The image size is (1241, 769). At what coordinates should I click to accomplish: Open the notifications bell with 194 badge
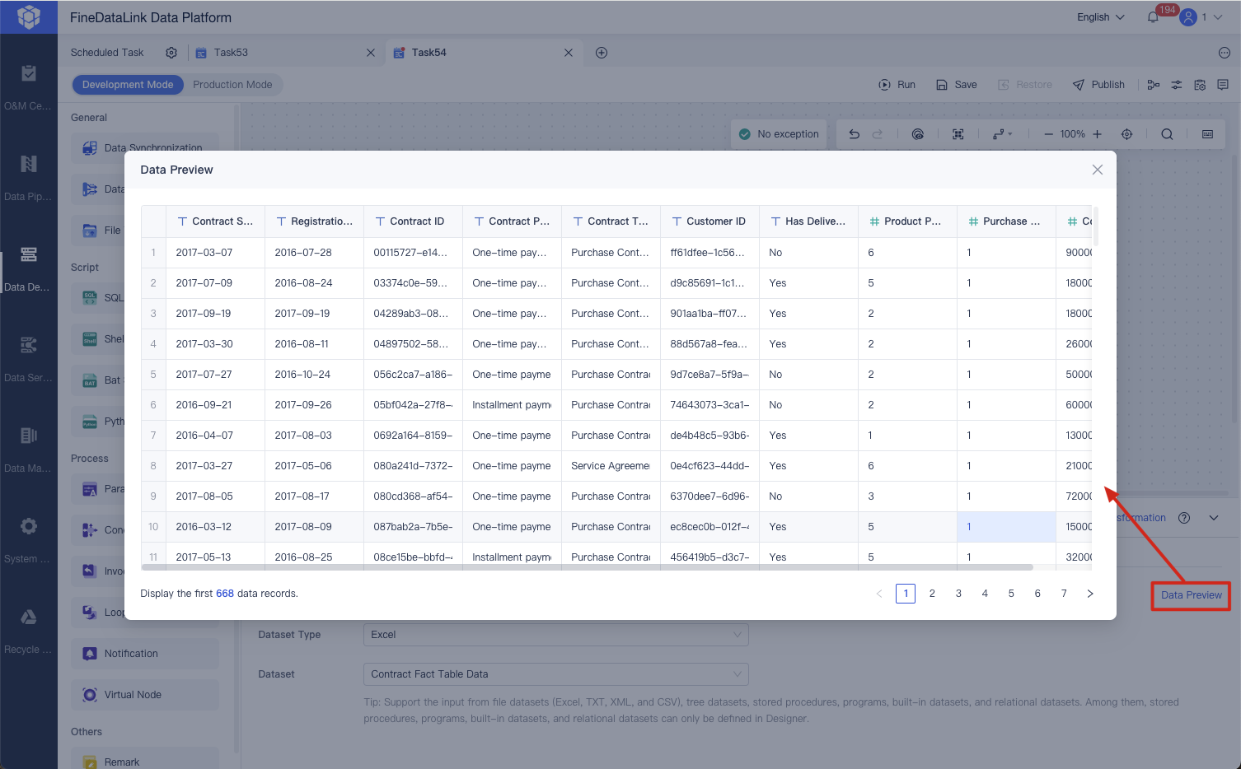1153,17
